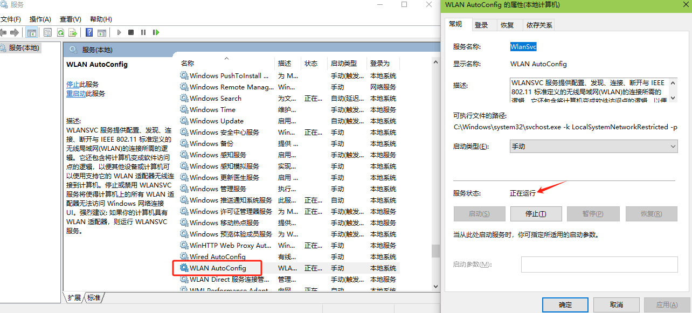
Task: Switch to the 登录 tab
Action: pyautogui.click(x=481, y=25)
